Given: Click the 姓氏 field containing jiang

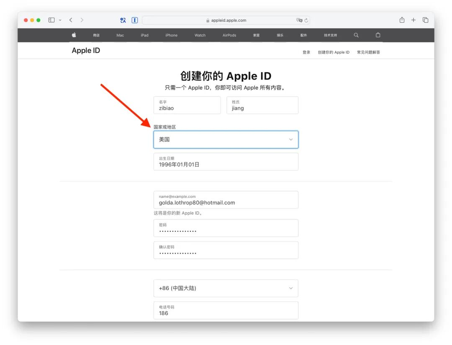Looking at the screenshot, I should tap(262, 105).
